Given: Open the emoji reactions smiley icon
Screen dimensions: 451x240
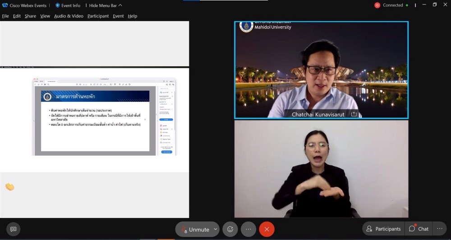Looking at the screenshot, I should pos(230,229).
